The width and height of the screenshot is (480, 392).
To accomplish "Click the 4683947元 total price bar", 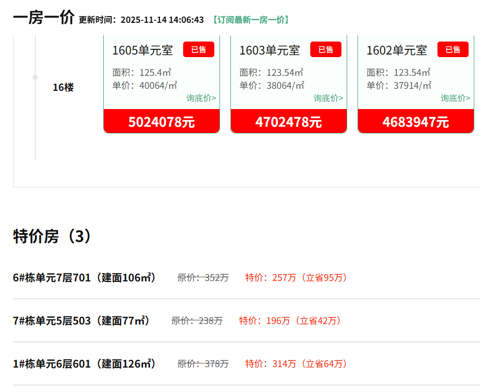I will (416, 121).
